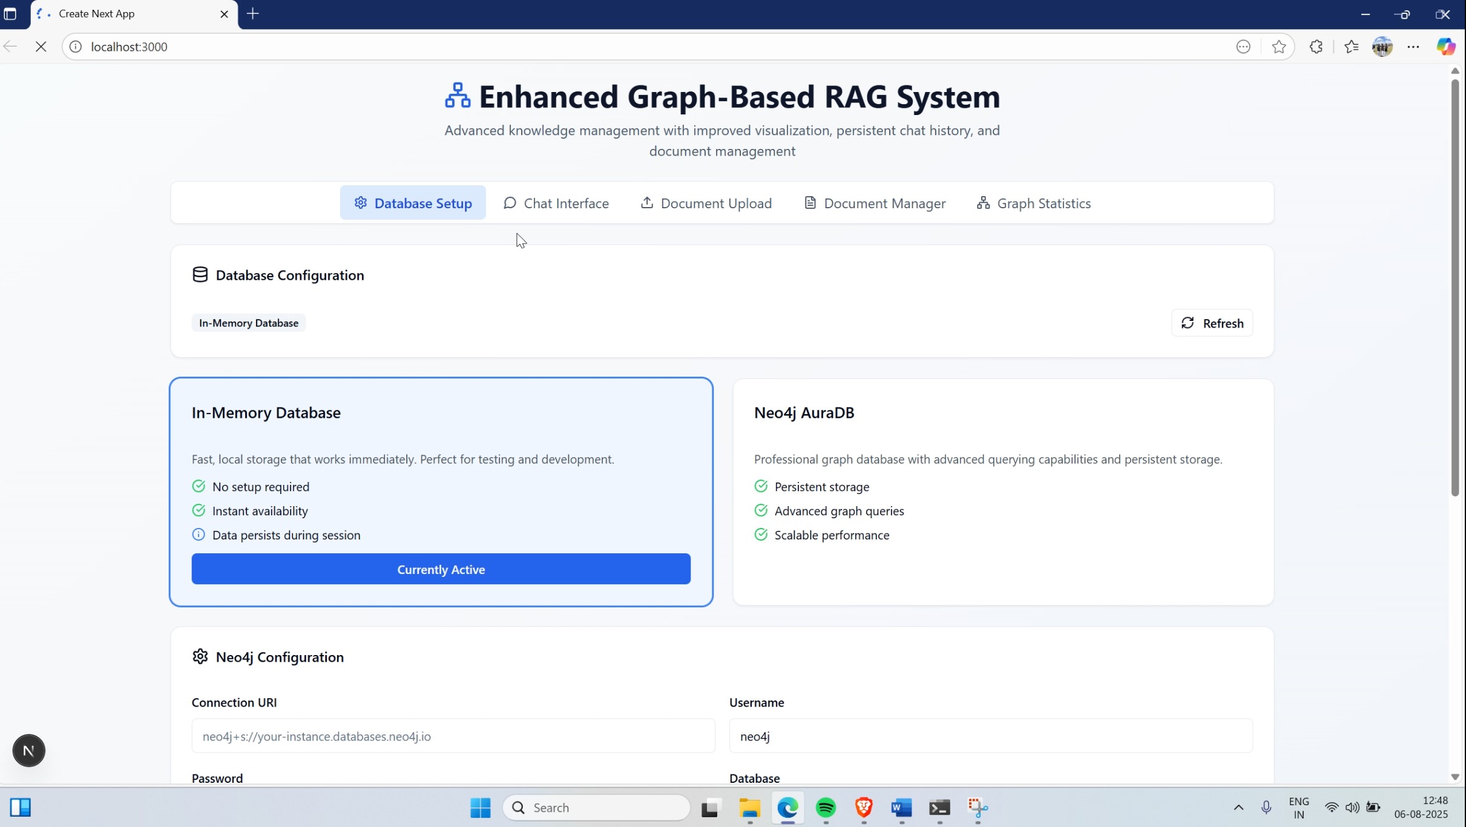
Task: Open the browser Extensions icon
Action: [1316, 47]
